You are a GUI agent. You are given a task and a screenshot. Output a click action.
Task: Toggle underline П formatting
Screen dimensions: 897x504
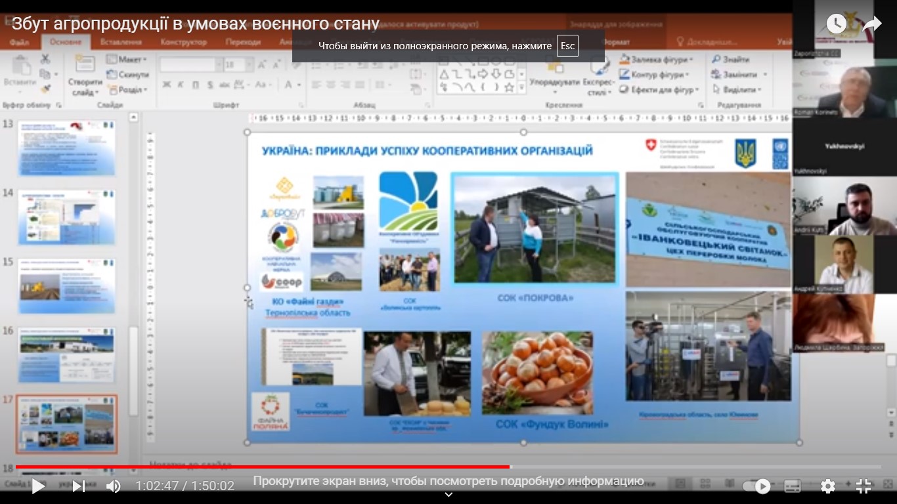coord(195,85)
